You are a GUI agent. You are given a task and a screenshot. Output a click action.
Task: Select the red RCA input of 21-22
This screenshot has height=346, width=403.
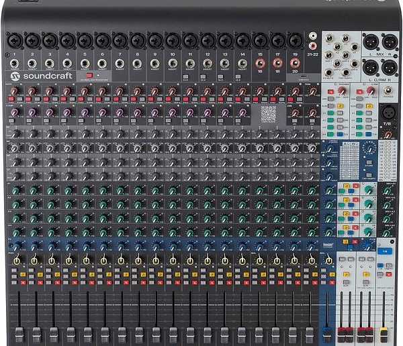click(x=312, y=46)
